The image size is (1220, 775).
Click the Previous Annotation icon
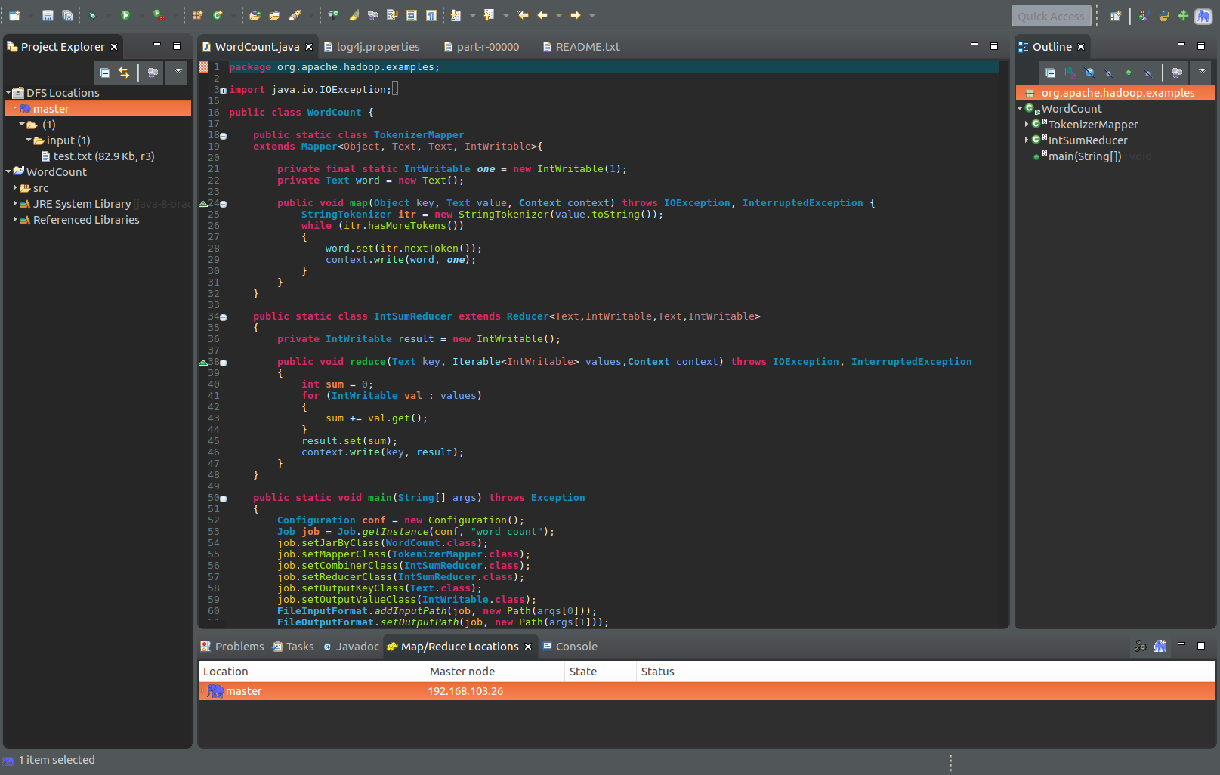(489, 15)
